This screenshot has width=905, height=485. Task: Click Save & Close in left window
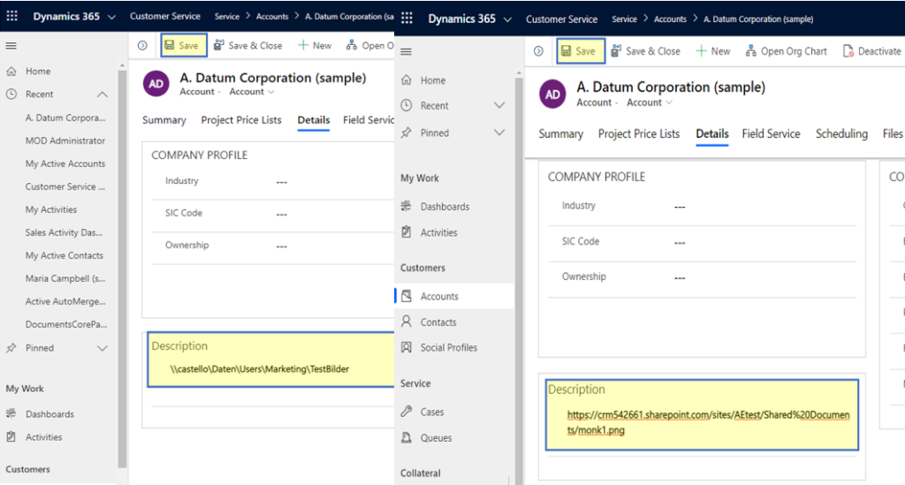248,46
